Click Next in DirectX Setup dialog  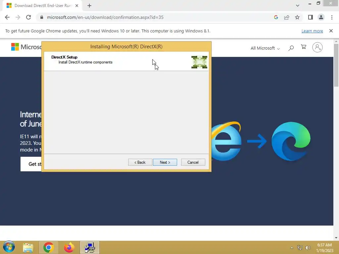[x=165, y=162]
